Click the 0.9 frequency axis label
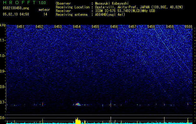 pyautogui.click(x=2, y=71)
